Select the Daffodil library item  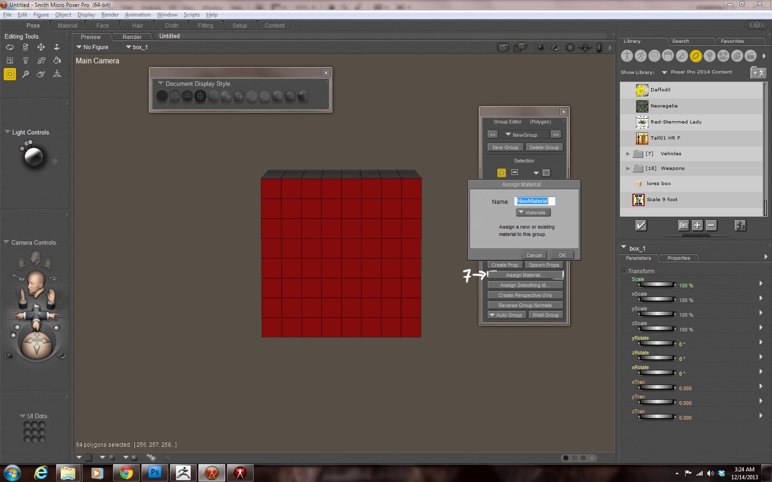[x=691, y=90]
